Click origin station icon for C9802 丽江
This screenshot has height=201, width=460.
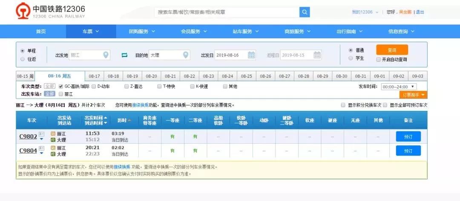[53, 134]
